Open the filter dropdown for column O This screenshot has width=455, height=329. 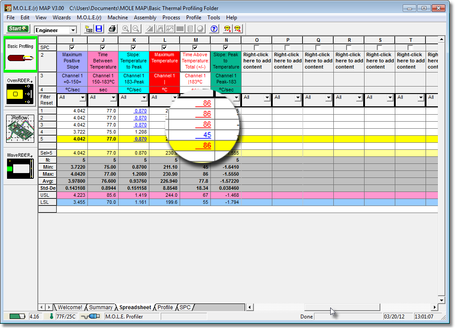[267, 98]
